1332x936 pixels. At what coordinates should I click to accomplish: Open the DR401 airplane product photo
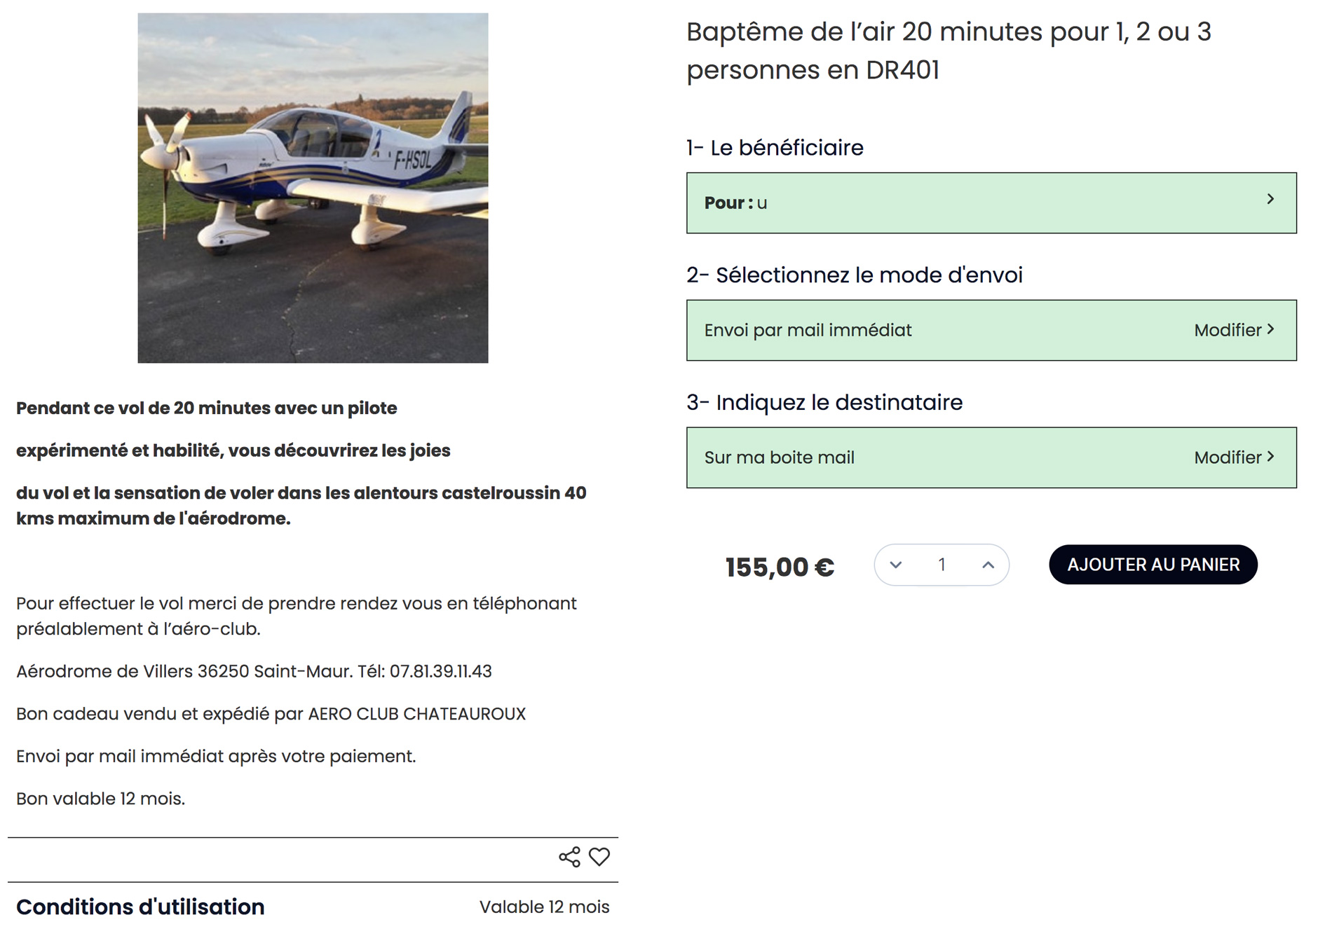point(313,188)
